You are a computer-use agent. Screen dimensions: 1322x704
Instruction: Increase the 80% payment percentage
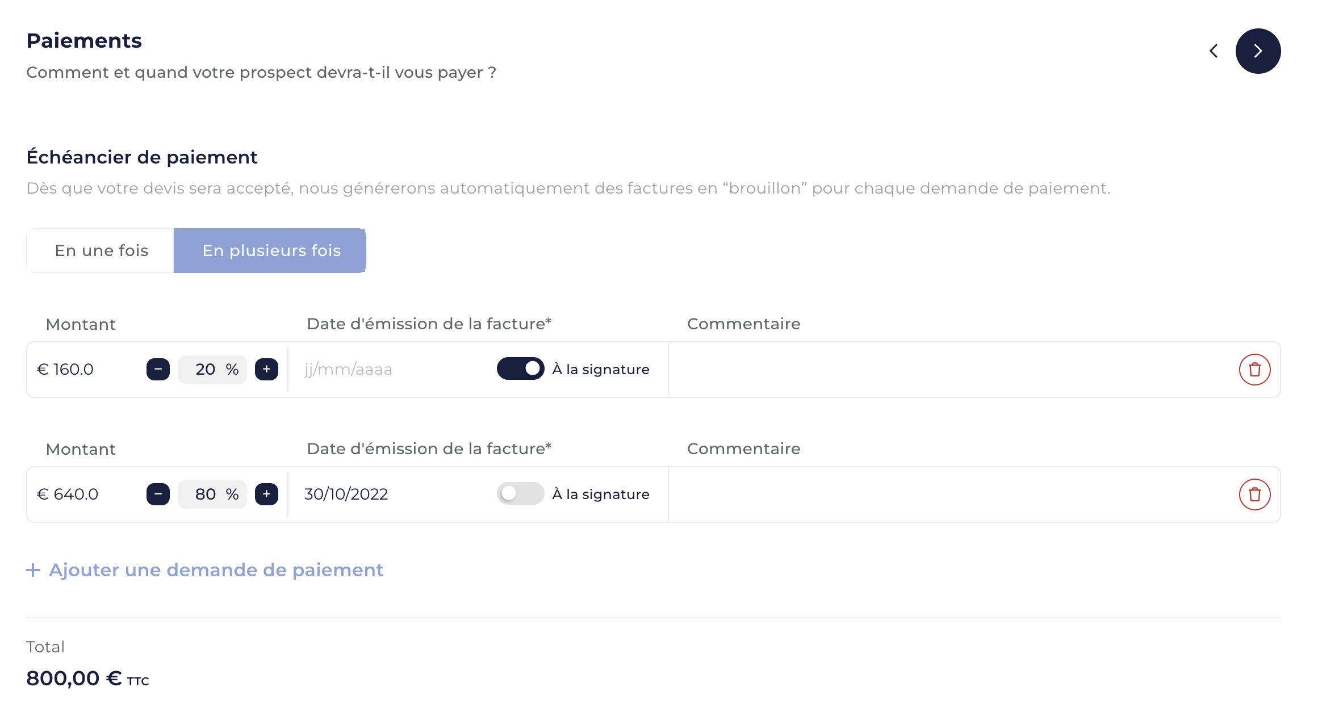[x=266, y=495]
